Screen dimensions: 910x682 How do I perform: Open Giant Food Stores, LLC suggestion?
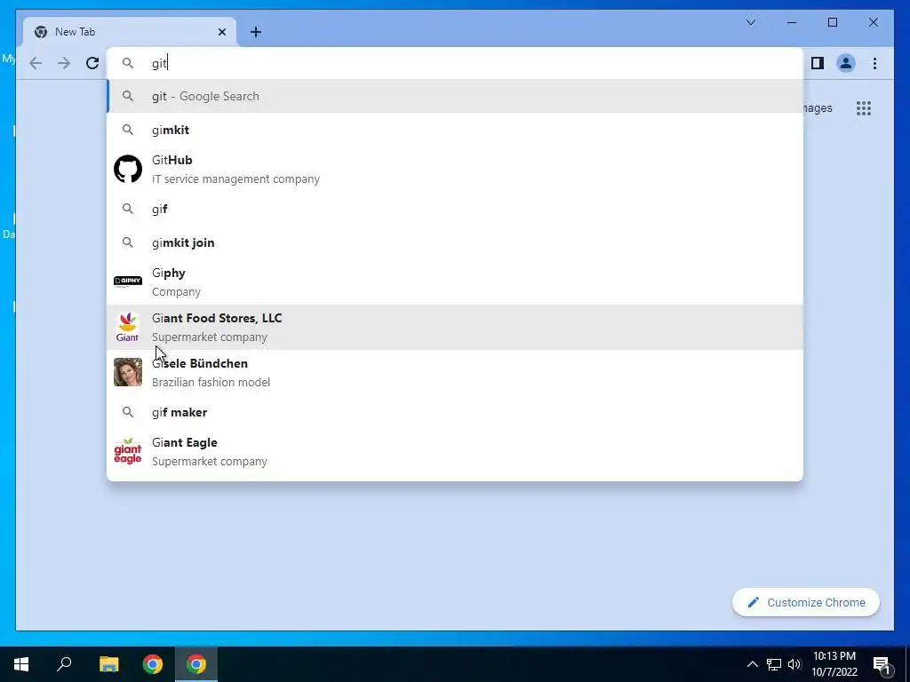[455, 327]
